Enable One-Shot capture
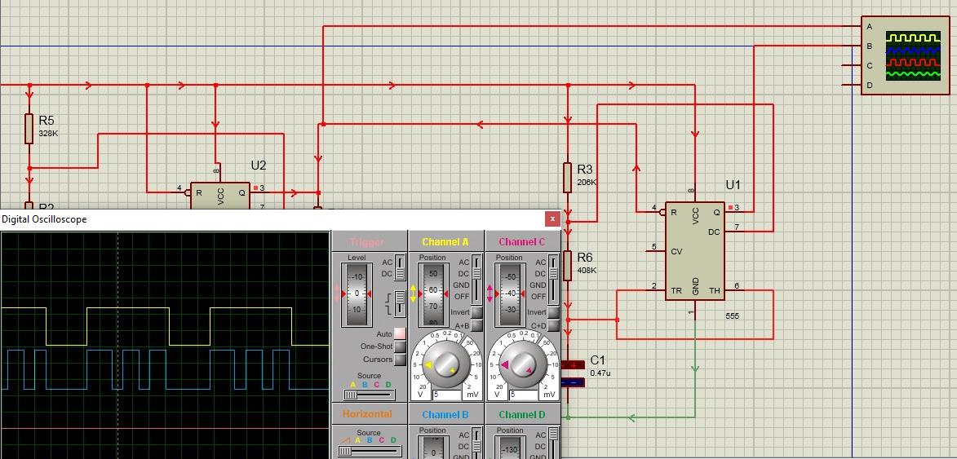 tap(400, 346)
